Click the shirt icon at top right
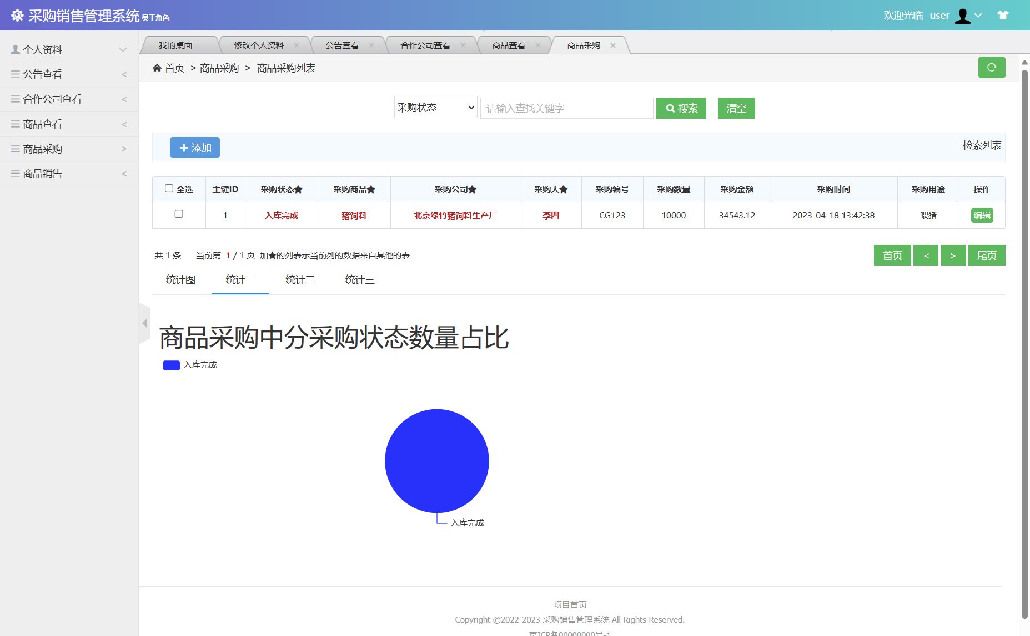 point(1003,15)
